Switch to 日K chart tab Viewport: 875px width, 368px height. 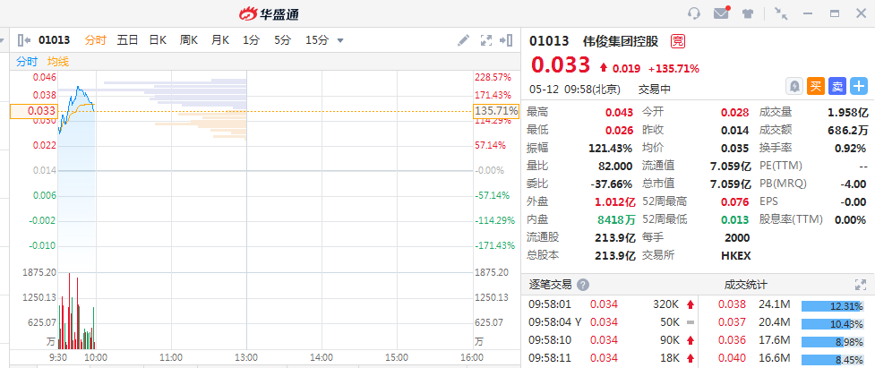(x=158, y=40)
